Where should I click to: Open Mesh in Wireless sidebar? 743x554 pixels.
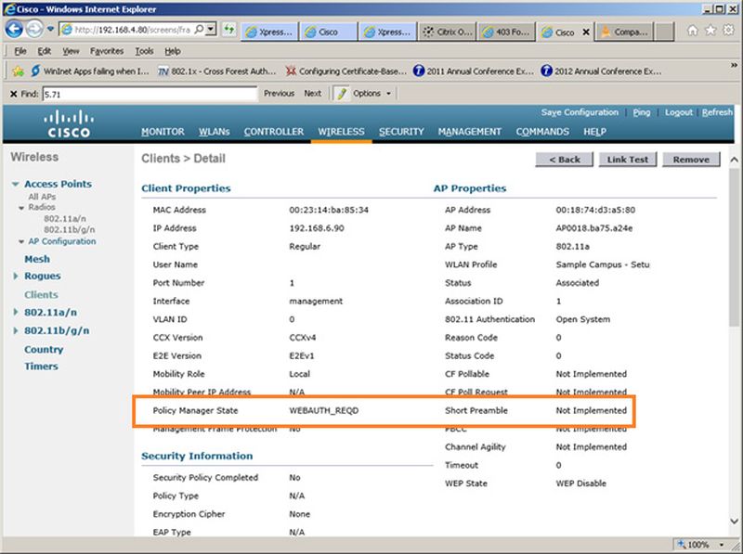[x=37, y=259]
